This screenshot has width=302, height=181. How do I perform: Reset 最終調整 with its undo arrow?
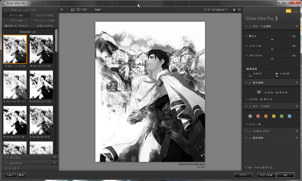[x=297, y=138]
